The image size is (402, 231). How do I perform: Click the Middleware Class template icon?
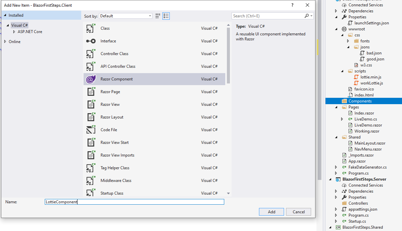(x=91, y=181)
